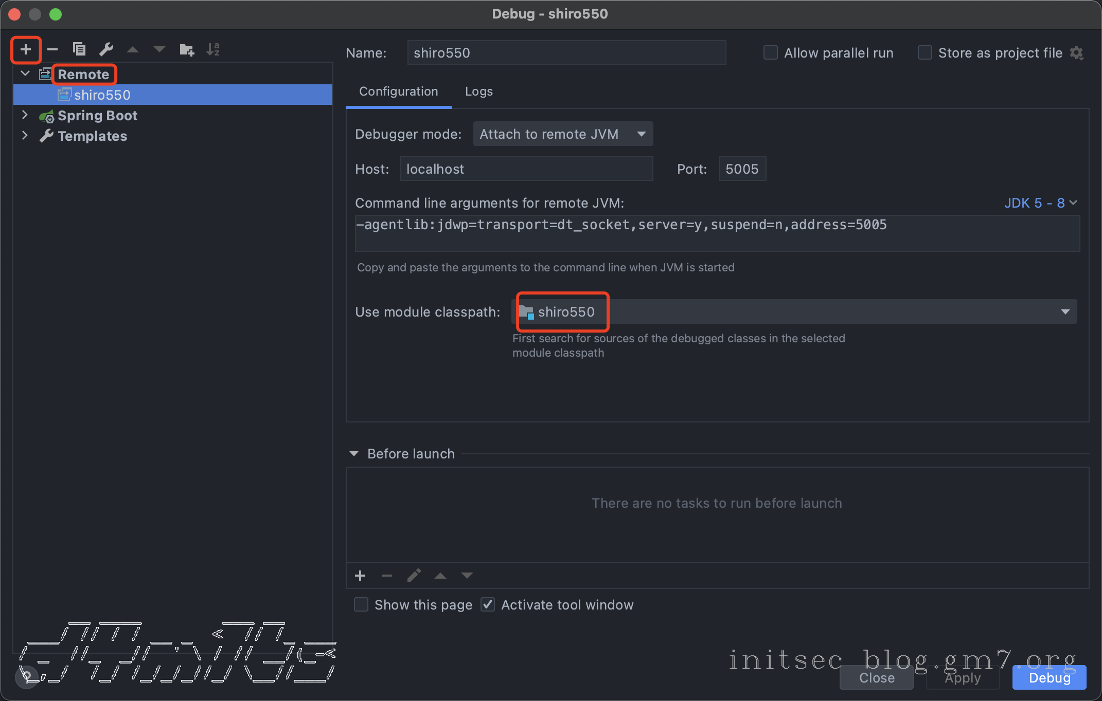Click the Copy Configuration icon
The width and height of the screenshot is (1102, 701).
pos(79,49)
